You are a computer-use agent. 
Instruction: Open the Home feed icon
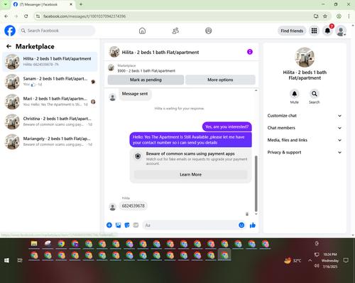pos(142,31)
